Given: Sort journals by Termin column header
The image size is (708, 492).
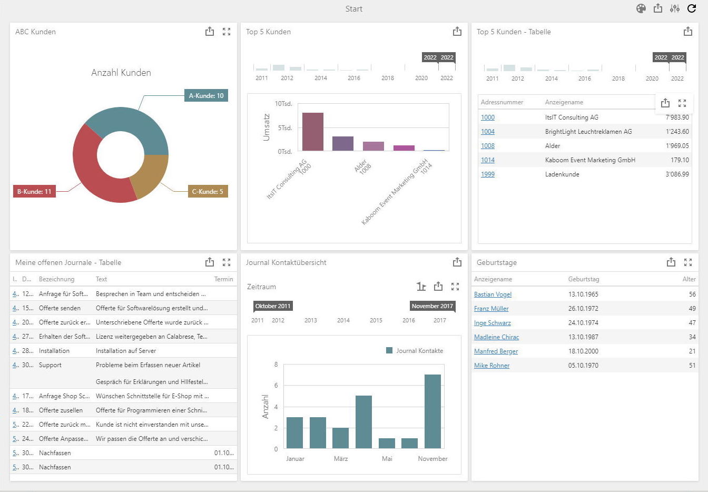Looking at the screenshot, I should tap(223, 279).
